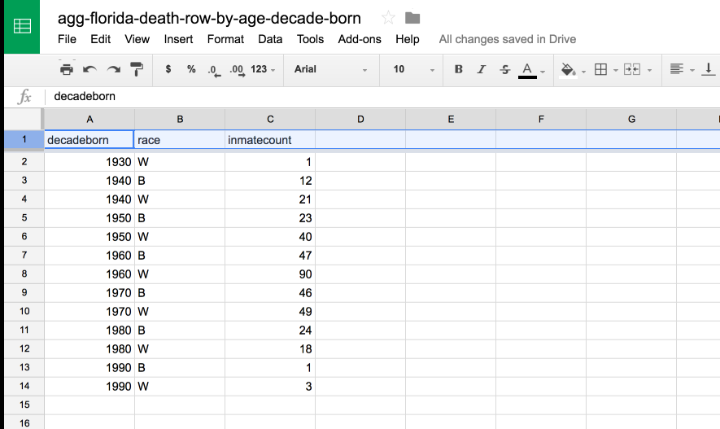The width and height of the screenshot is (720, 429).
Task: Toggle italic formatting
Action: click(x=481, y=69)
